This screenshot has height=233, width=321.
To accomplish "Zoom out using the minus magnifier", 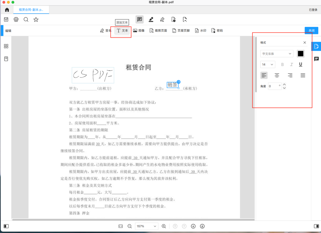I will tap(129, 226).
